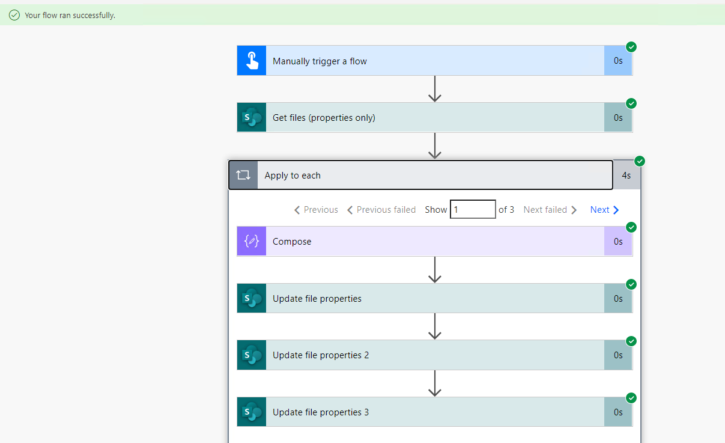Click the success banner checkmark icon

tap(14, 15)
